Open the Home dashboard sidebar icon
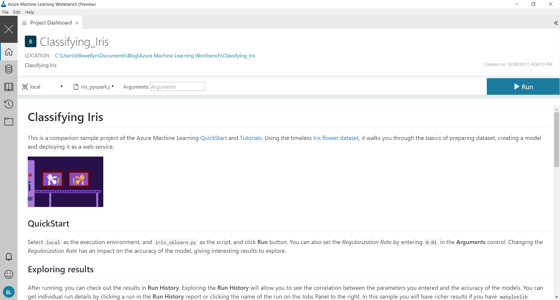The image size is (560, 300). pos(9,52)
